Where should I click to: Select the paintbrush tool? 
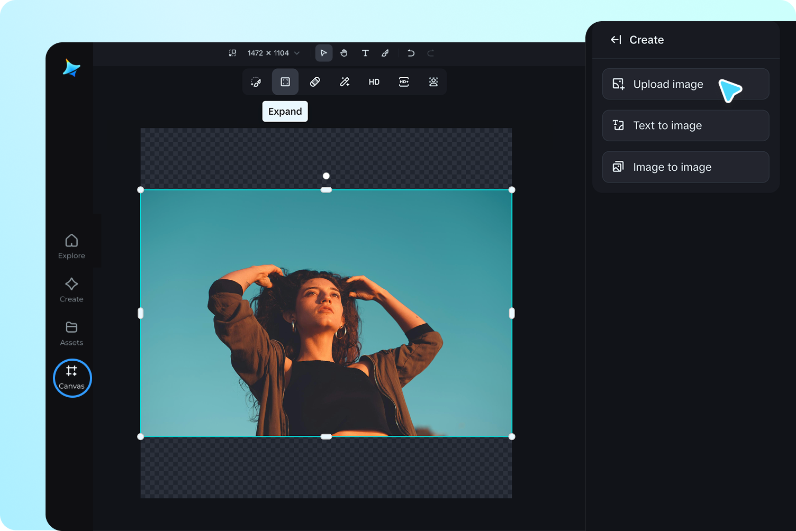click(385, 53)
